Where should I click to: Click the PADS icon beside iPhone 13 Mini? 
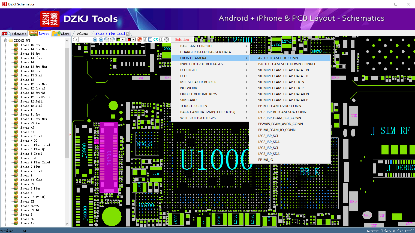(16, 75)
